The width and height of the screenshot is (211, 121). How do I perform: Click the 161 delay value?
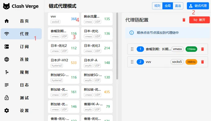click(74, 92)
